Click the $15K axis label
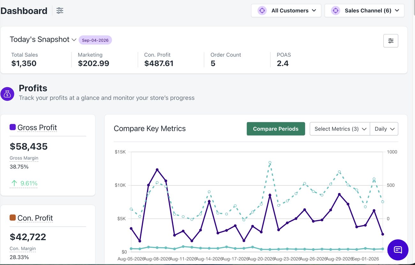This screenshot has width=415, height=265. click(x=120, y=152)
